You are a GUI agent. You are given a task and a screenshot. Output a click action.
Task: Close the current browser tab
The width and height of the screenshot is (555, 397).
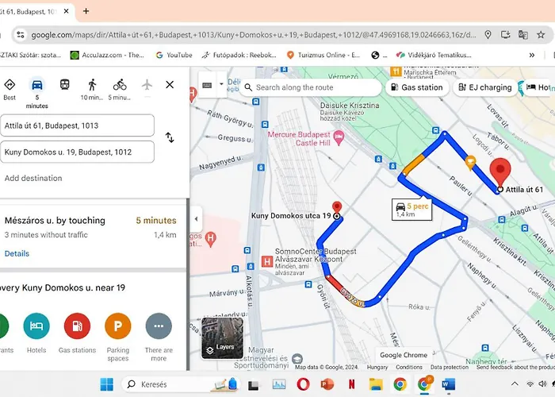(x=66, y=11)
